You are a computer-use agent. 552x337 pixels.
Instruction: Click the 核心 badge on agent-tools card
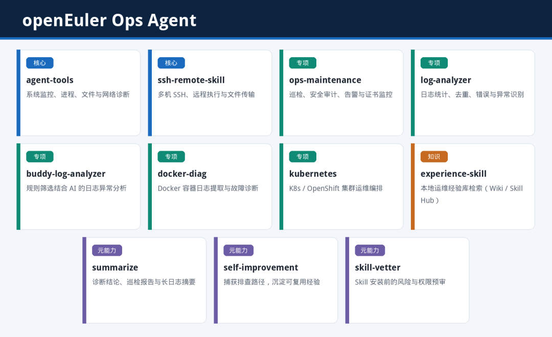[x=40, y=63]
